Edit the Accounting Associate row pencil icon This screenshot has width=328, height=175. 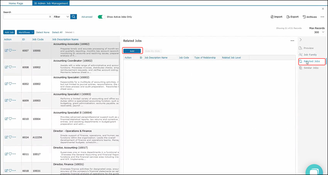click(x=6, y=51)
